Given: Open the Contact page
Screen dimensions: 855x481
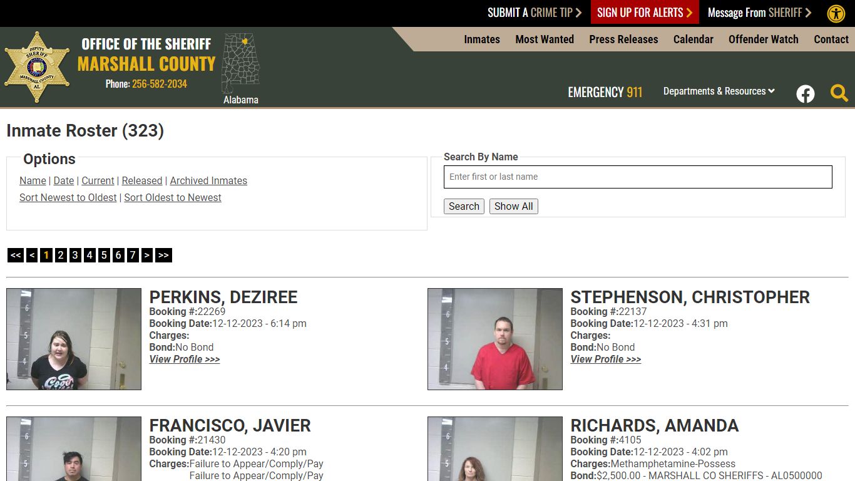Looking at the screenshot, I should (x=831, y=39).
